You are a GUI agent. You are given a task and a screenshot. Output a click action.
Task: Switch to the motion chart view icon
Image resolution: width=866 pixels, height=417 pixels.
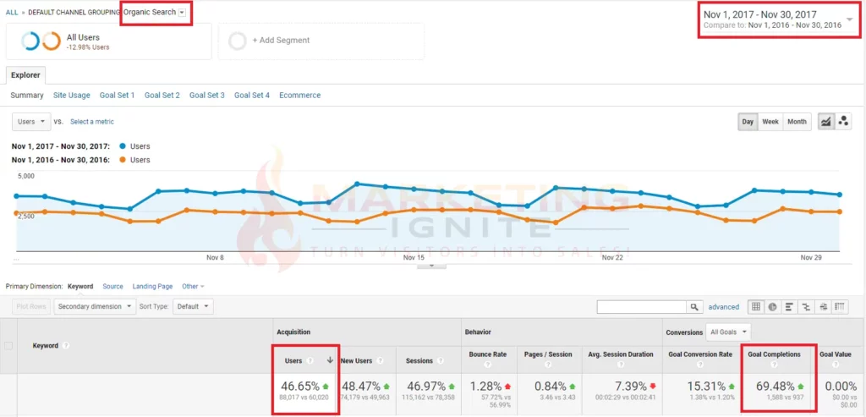coord(843,122)
